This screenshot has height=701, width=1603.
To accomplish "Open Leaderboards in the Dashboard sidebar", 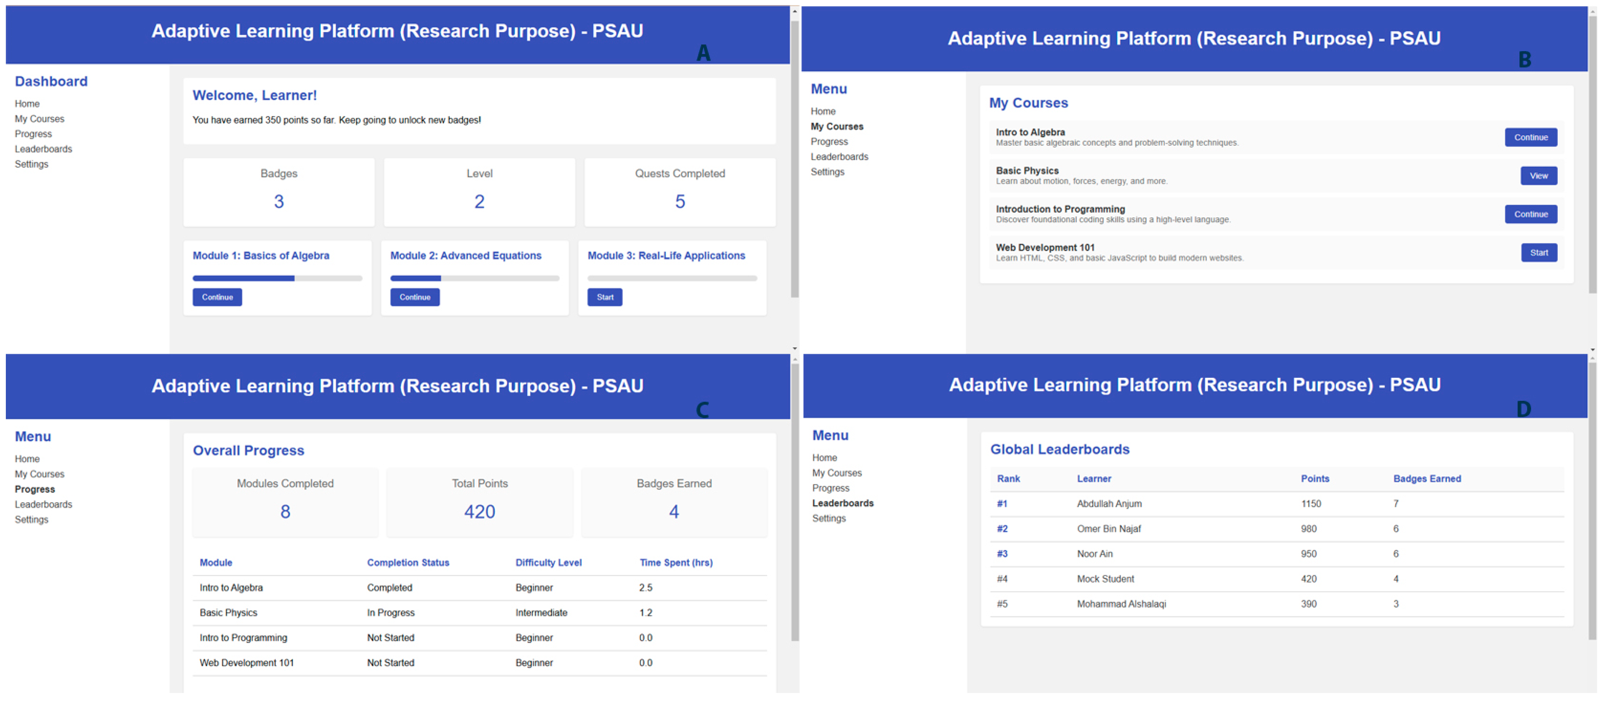I will (43, 149).
